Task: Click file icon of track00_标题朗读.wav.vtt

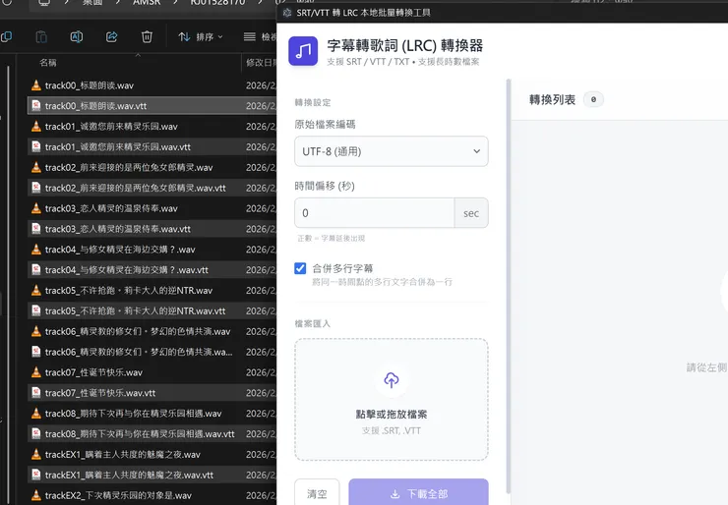Action: (x=36, y=106)
